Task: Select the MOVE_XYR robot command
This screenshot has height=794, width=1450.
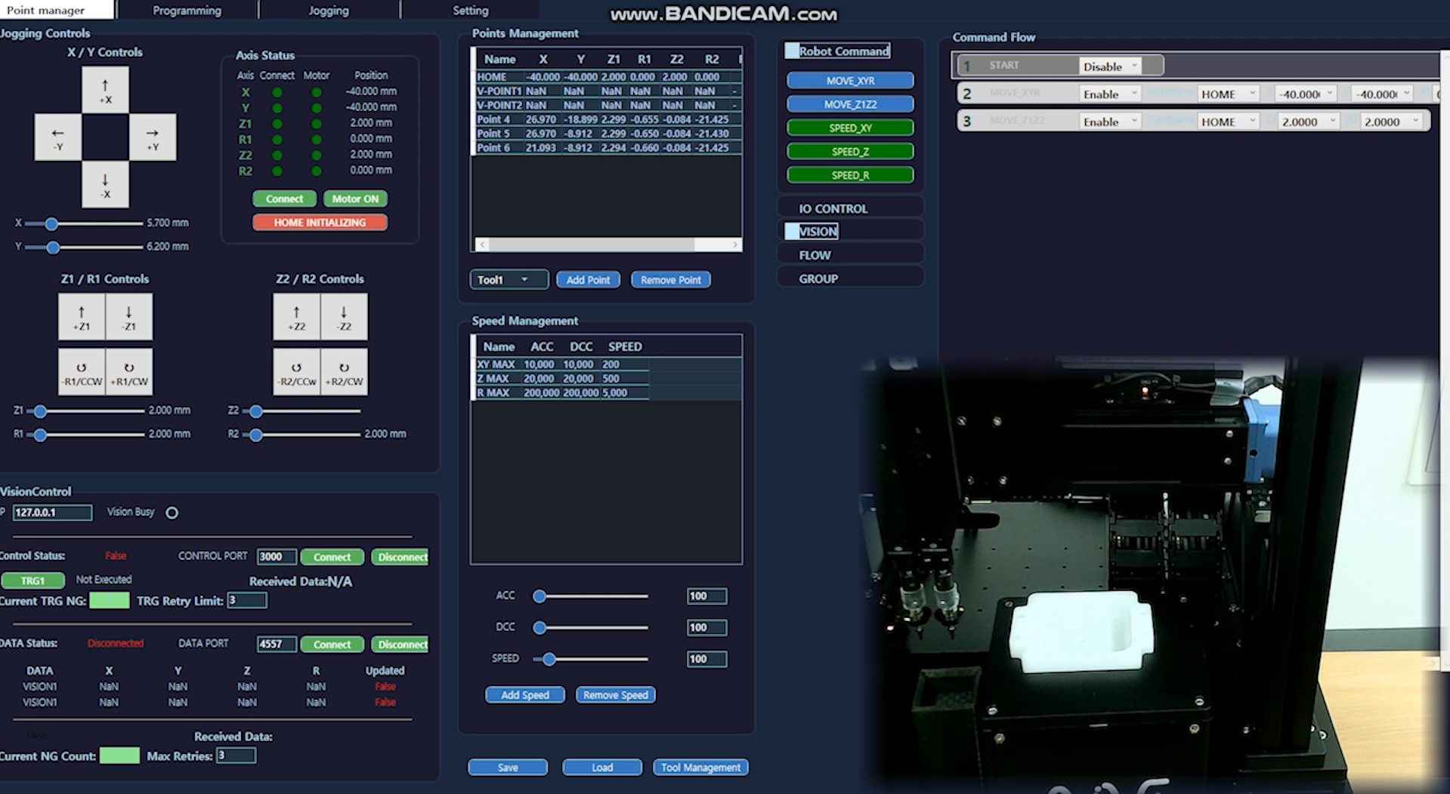Action: (x=850, y=80)
